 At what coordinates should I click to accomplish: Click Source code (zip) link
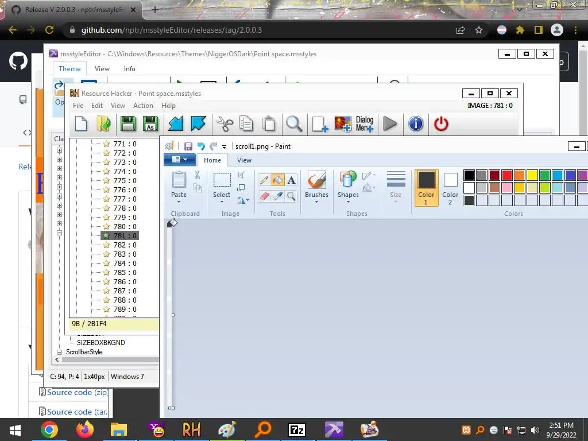pos(78,392)
